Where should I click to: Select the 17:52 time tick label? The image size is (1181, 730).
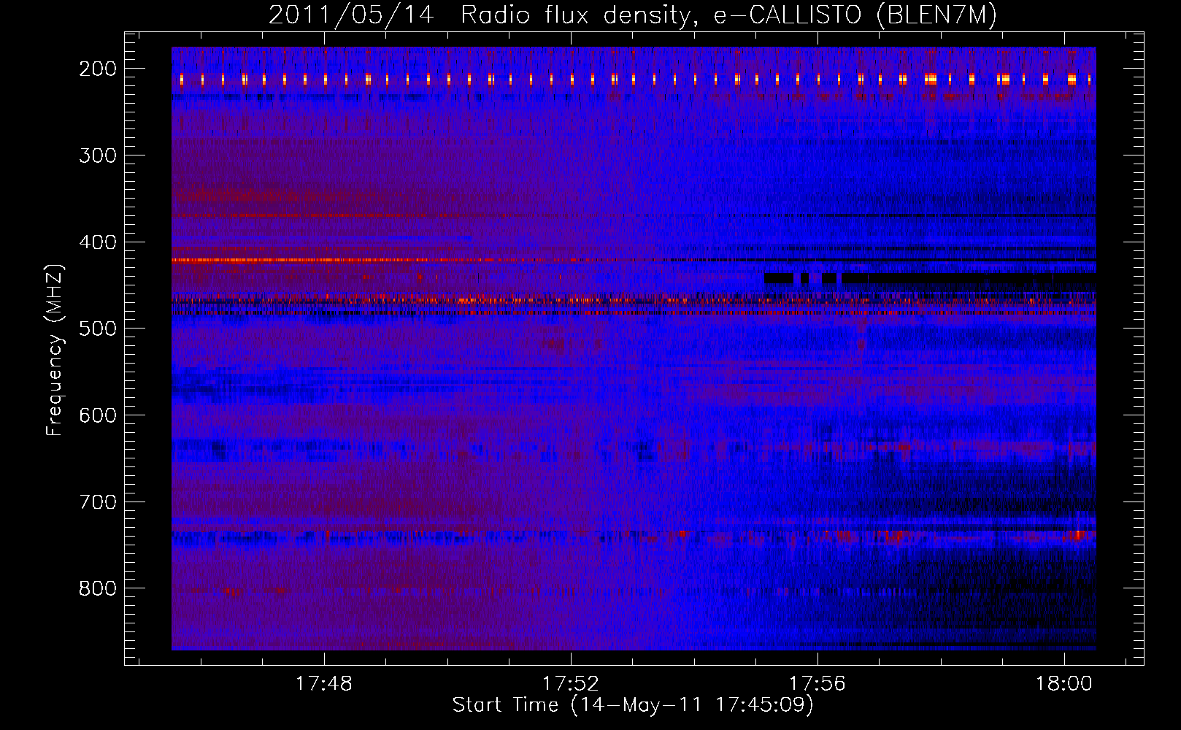click(x=570, y=683)
